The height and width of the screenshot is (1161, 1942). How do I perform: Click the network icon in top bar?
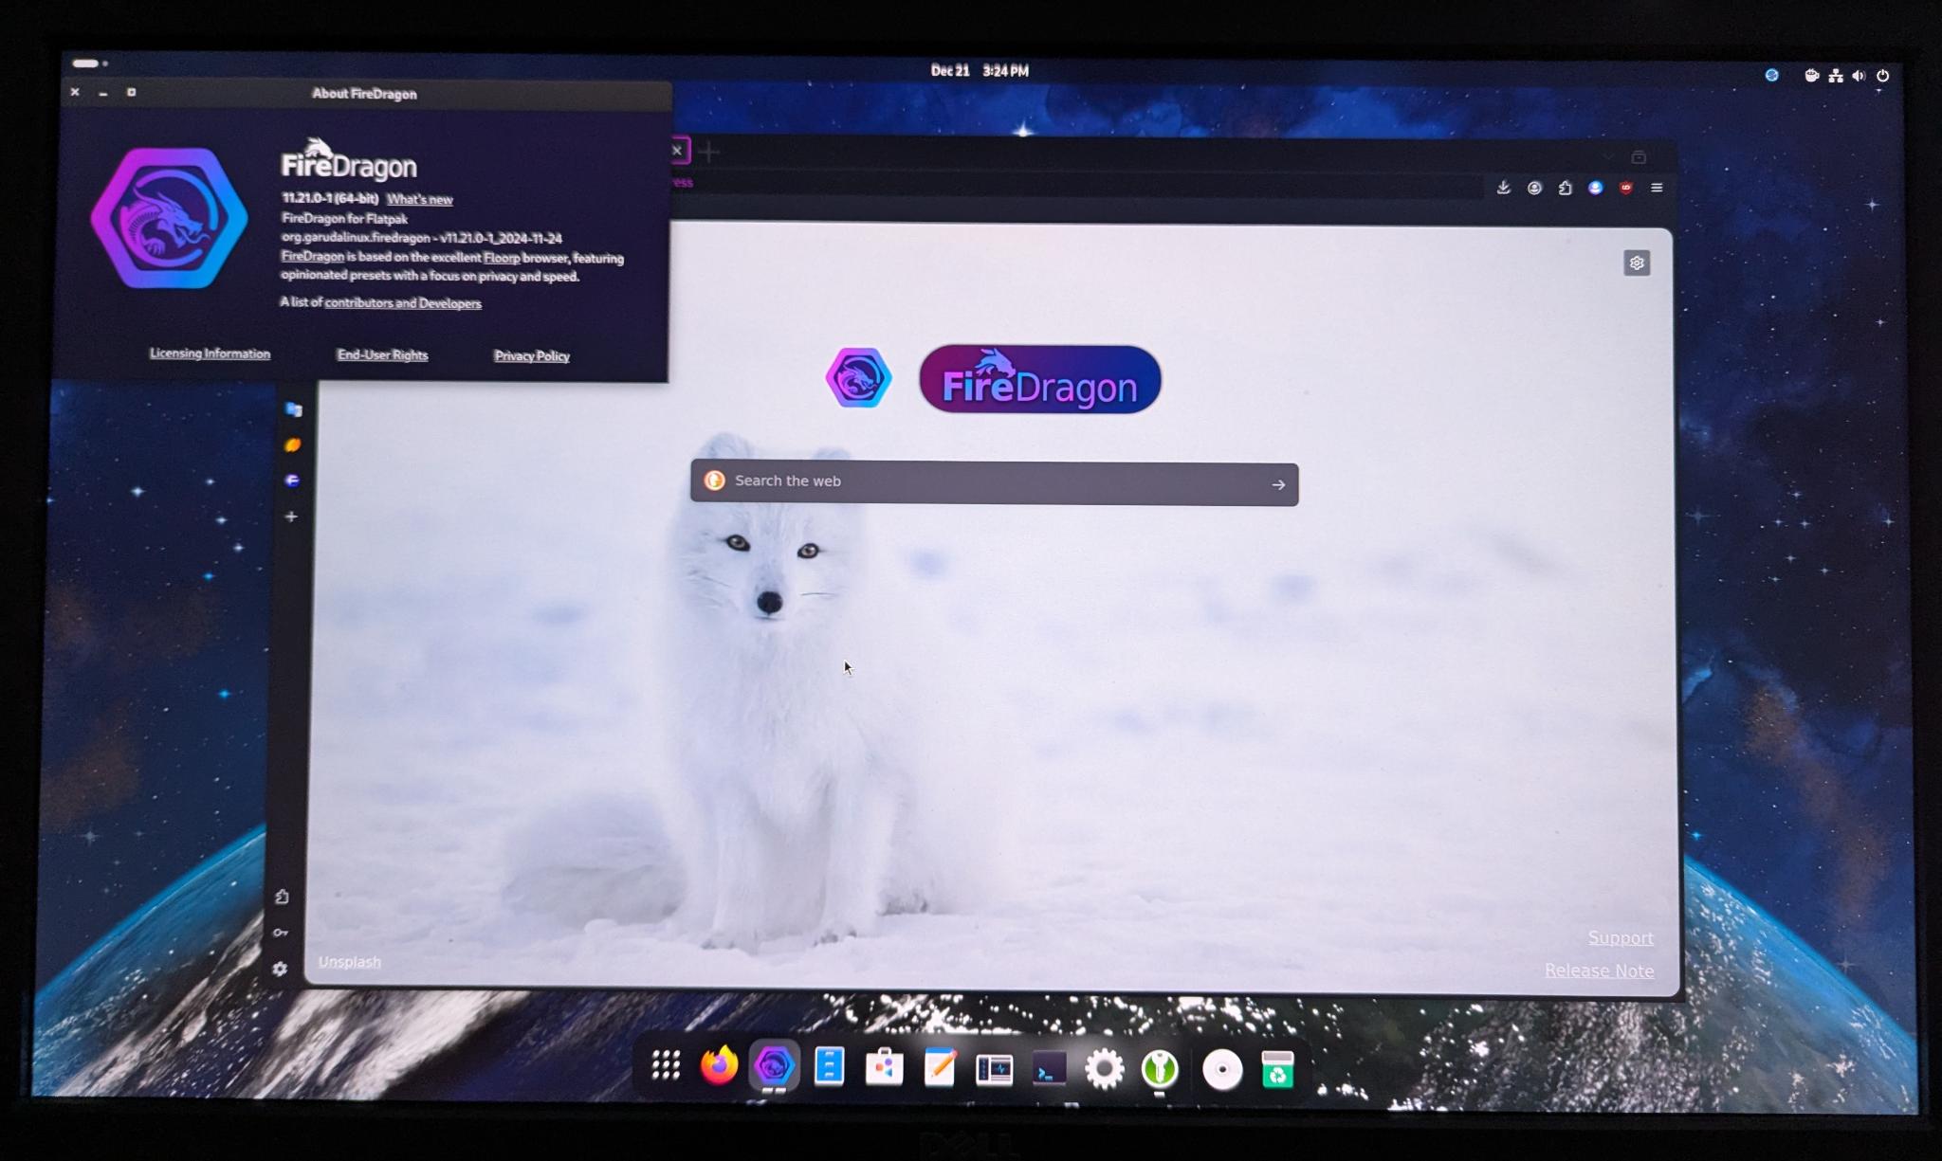[1836, 76]
